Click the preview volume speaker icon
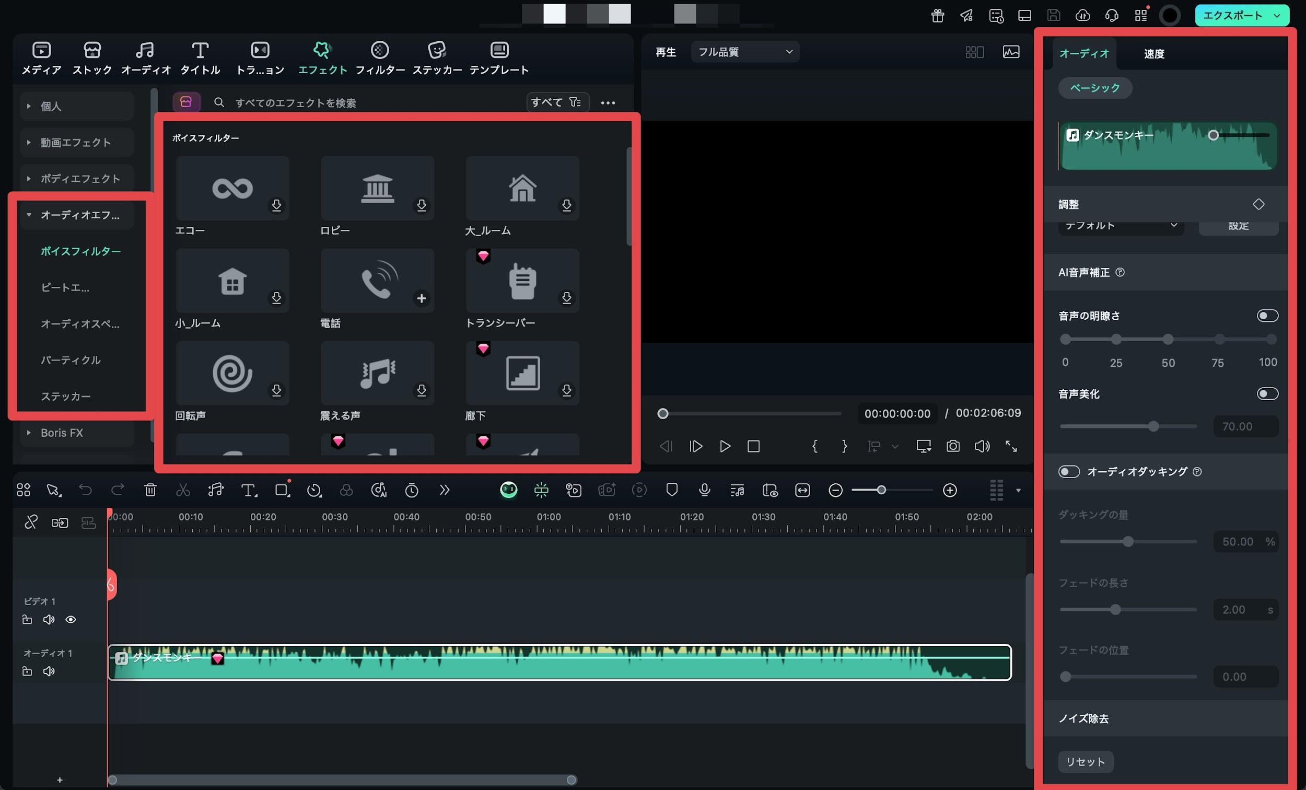The image size is (1306, 790). (982, 446)
